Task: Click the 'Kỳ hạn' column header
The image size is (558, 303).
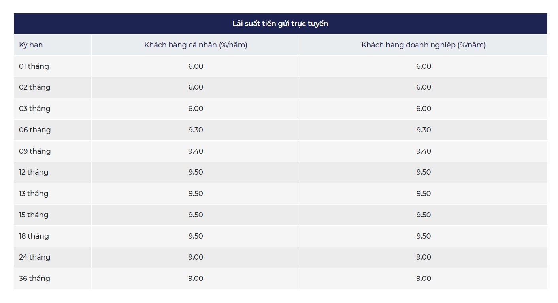Action: 31,45
